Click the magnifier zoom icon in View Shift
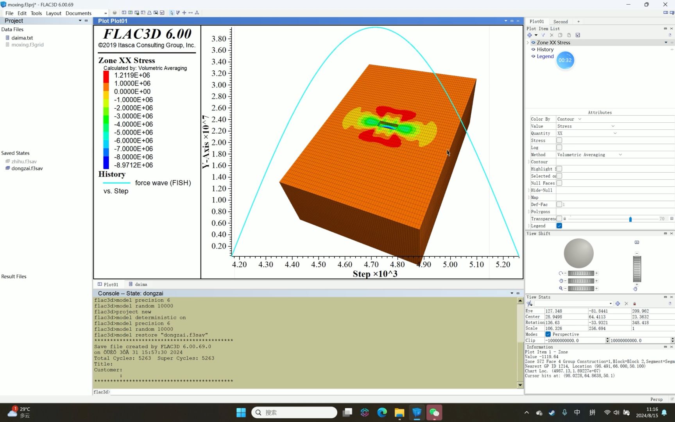 tap(561, 288)
